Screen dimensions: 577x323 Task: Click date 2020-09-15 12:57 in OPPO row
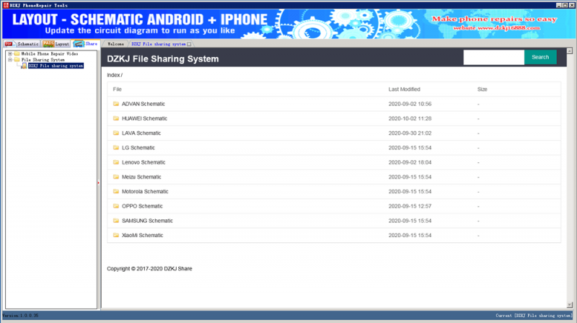(410, 206)
